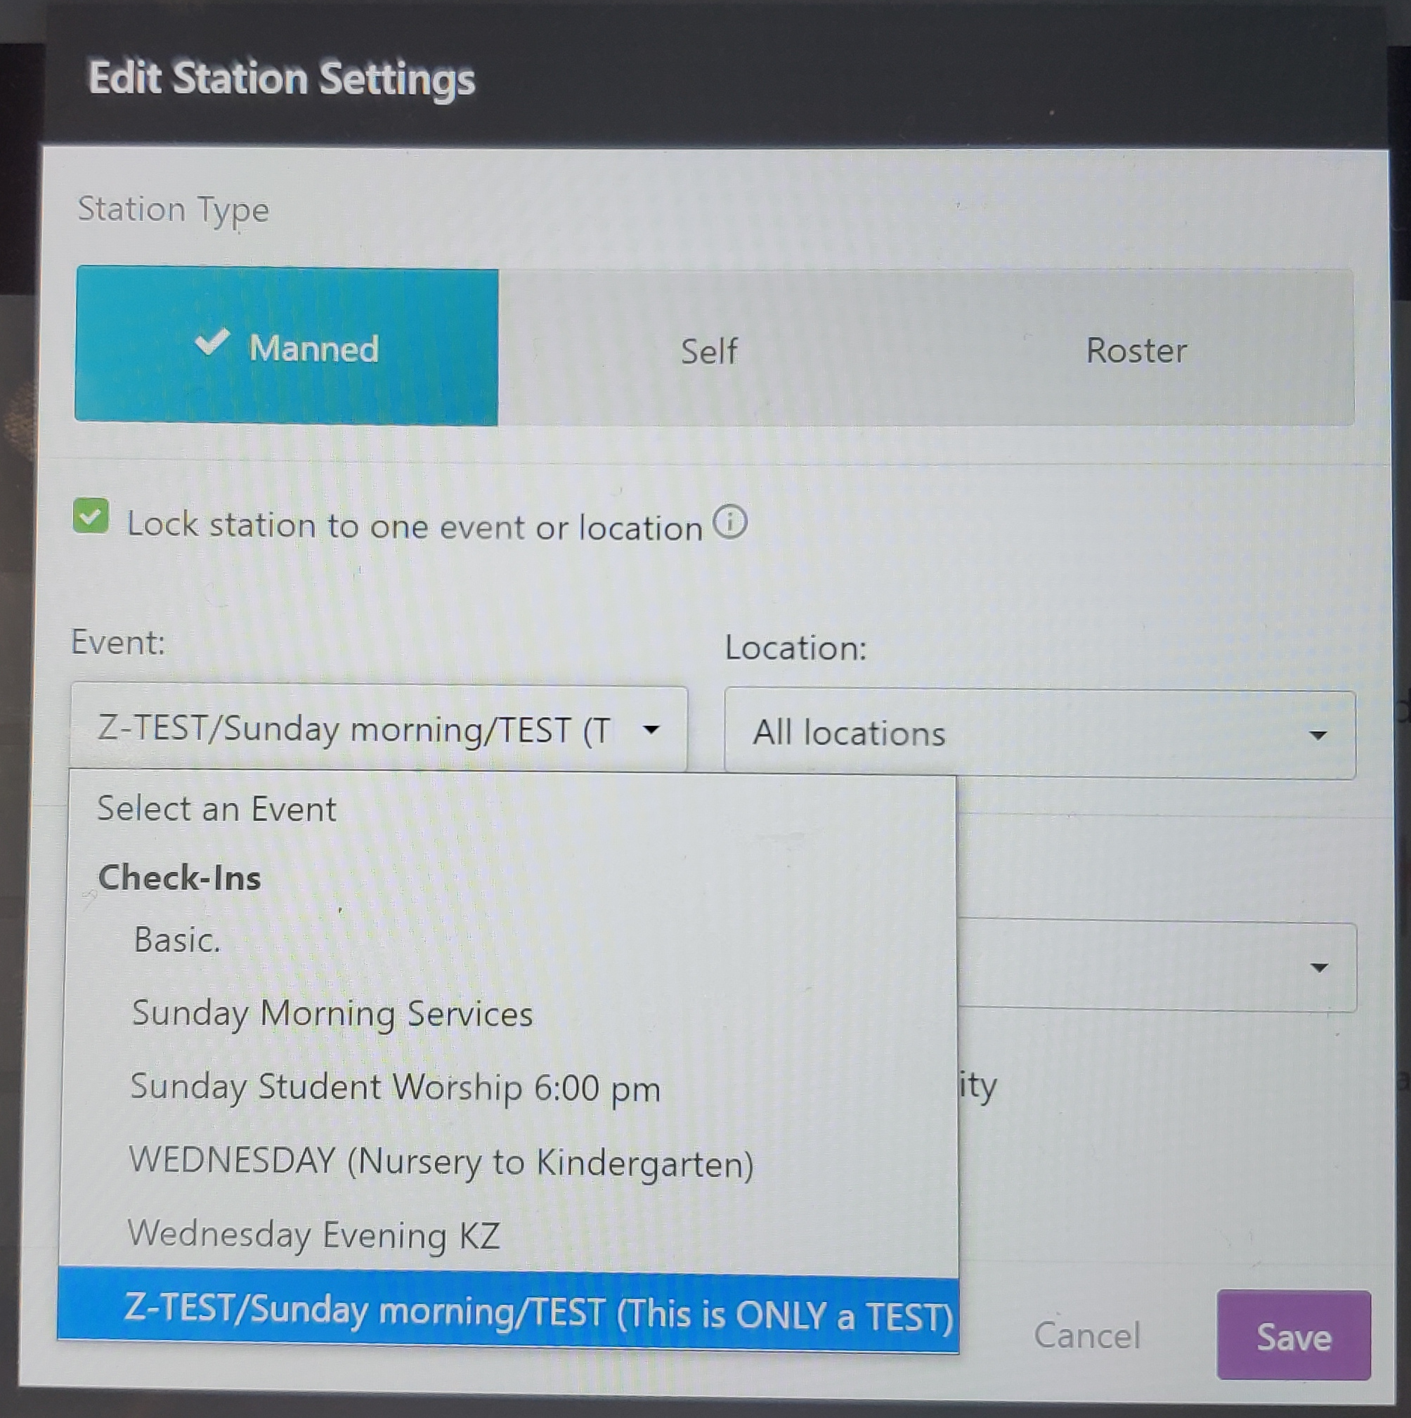
Task: Select Basic. check-in event
Action: pyautogui.click(x=177, y=939)
